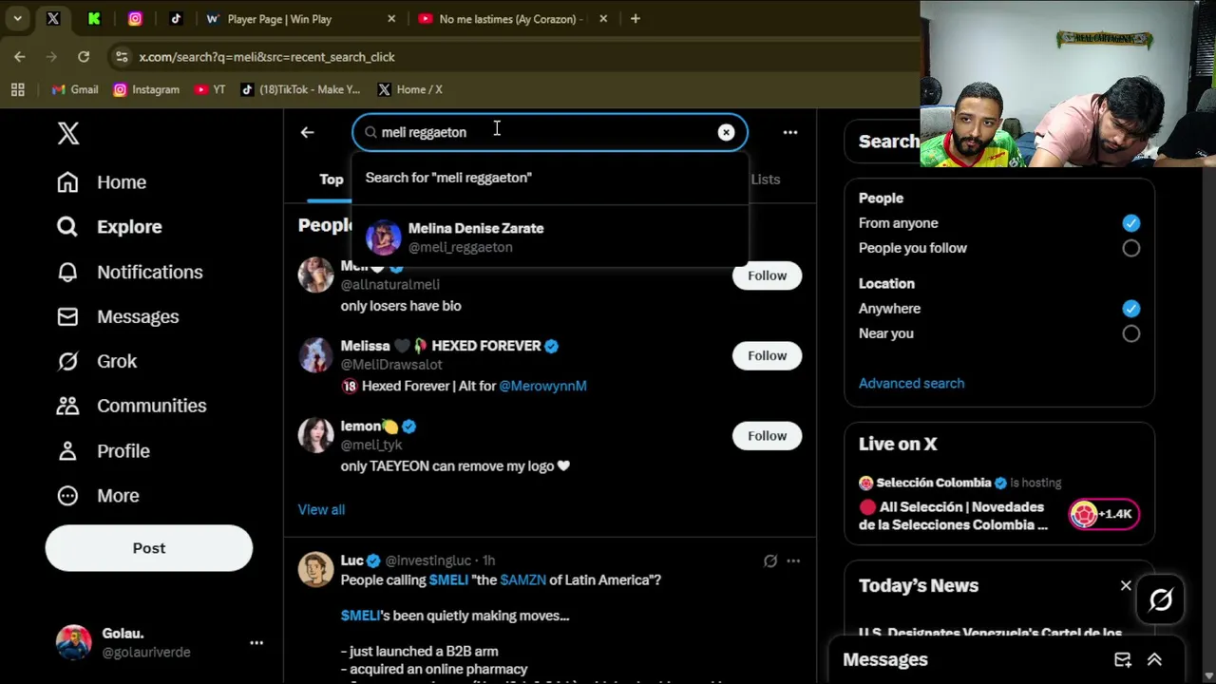This screenshot has height=684, width=1216.
Task: Open floating Grok button
Action: click(1161, 600)
